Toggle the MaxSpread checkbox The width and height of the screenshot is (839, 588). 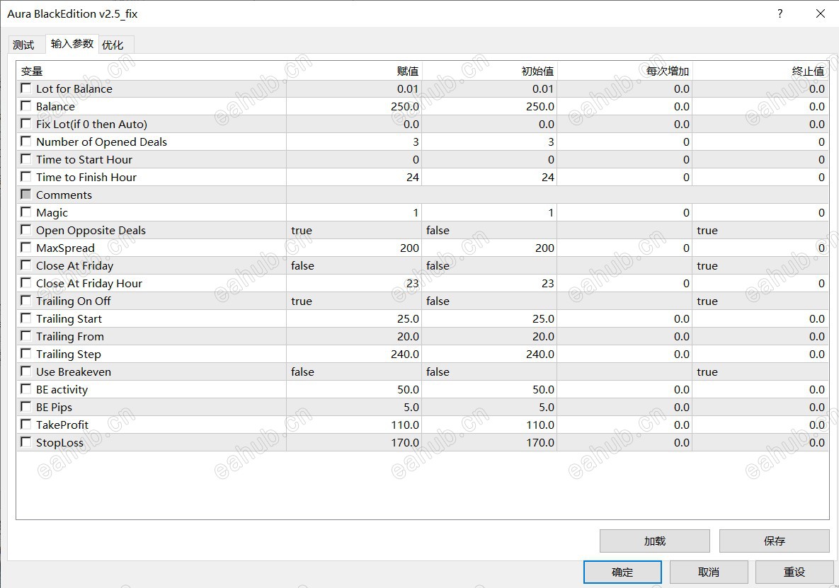(x=25, y=248)
